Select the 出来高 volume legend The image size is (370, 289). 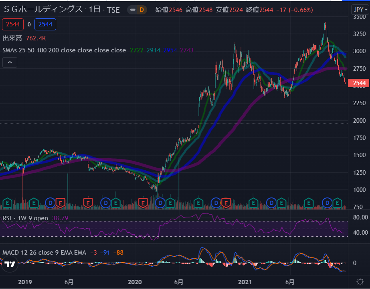[x=12, y=38]
